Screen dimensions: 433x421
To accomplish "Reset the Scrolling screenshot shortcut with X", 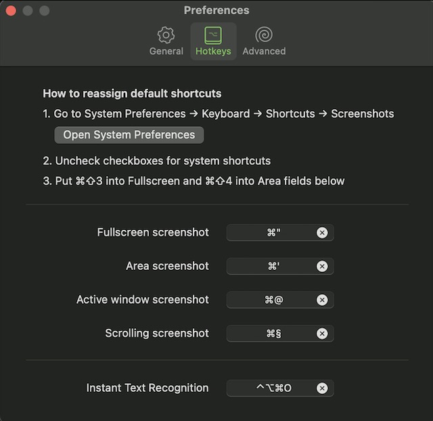I will tap(322, 334).
